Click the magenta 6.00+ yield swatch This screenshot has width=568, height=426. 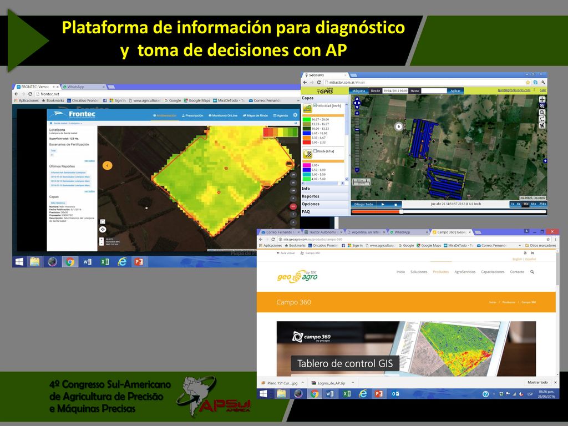pyautogui.click(x=306, y=165)
